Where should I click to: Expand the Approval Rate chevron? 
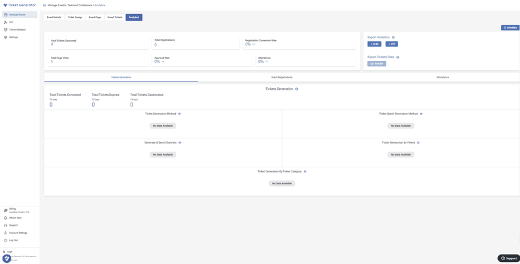click(x=163, y=61)
